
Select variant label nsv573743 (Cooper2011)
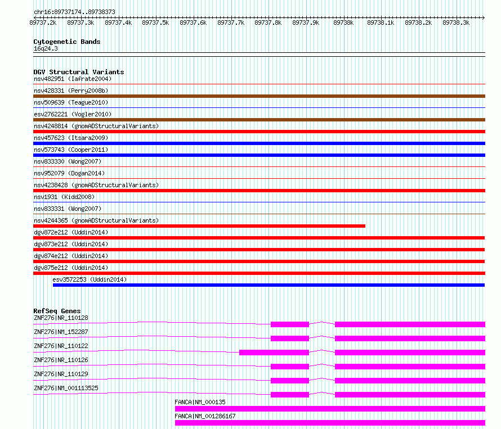71,150
